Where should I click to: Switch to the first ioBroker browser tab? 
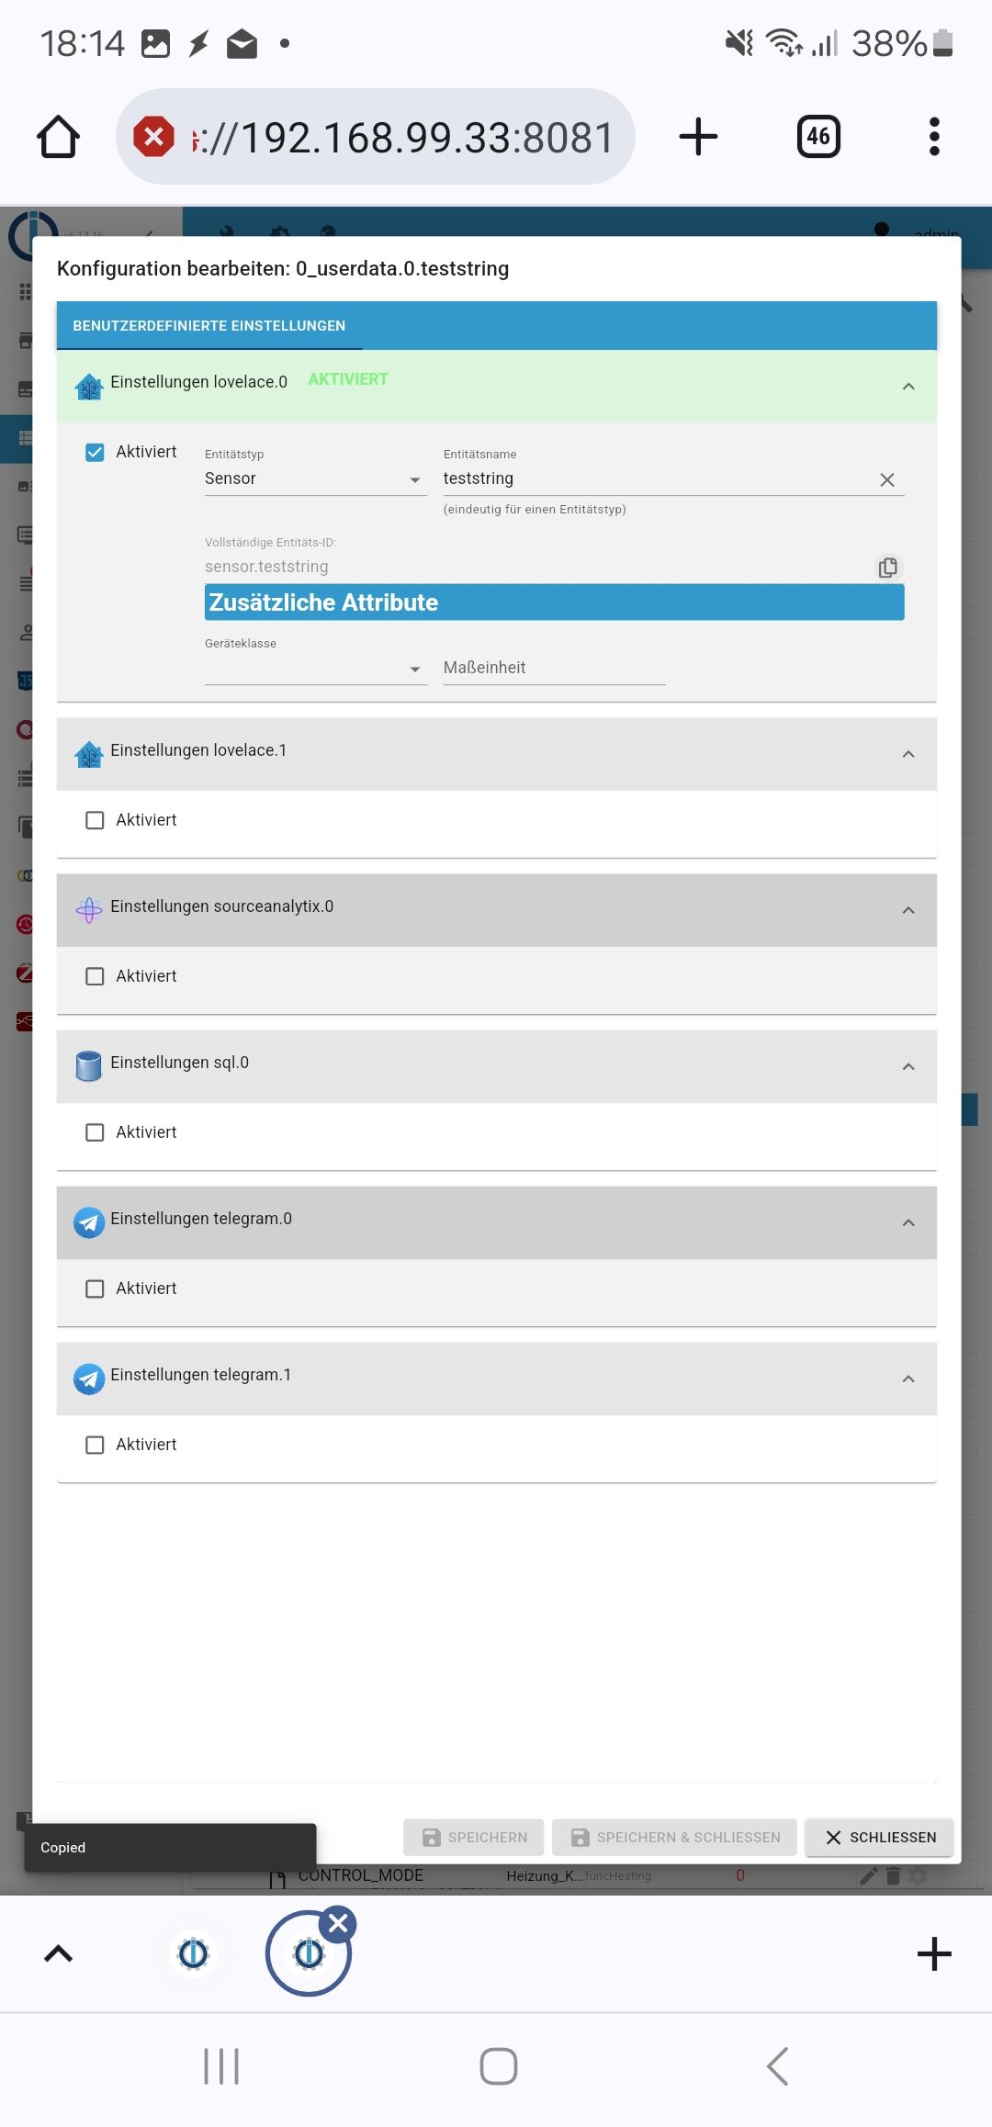[194, 1953]
